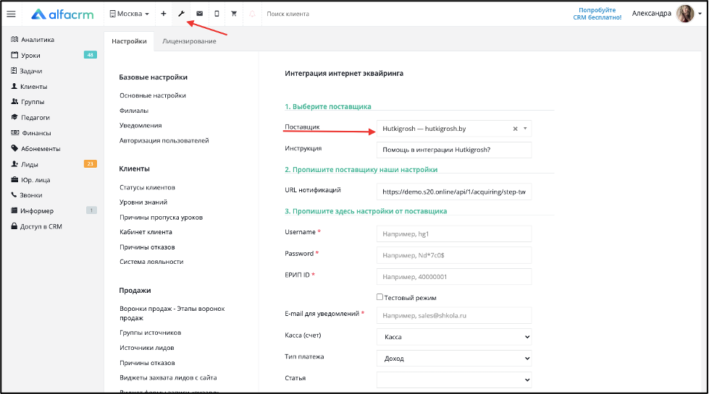Open Уведомления settings link
709x394 pixels.
140,126
